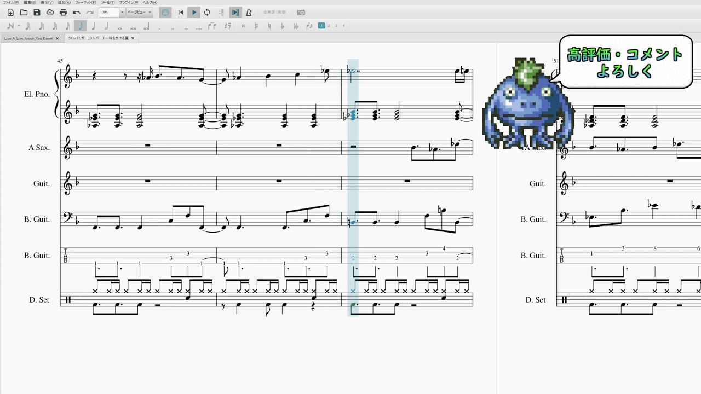Viewport: 701px width, 394px height.
Task: Flip note stem direction
Action: (309, 26)
